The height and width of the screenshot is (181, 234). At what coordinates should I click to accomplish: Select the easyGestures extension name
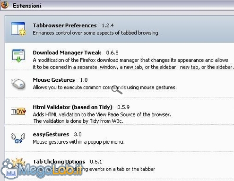pos(51,134)
